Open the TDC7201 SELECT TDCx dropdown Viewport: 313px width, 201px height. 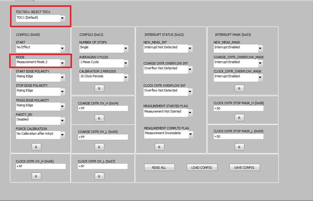coord(62,18)
